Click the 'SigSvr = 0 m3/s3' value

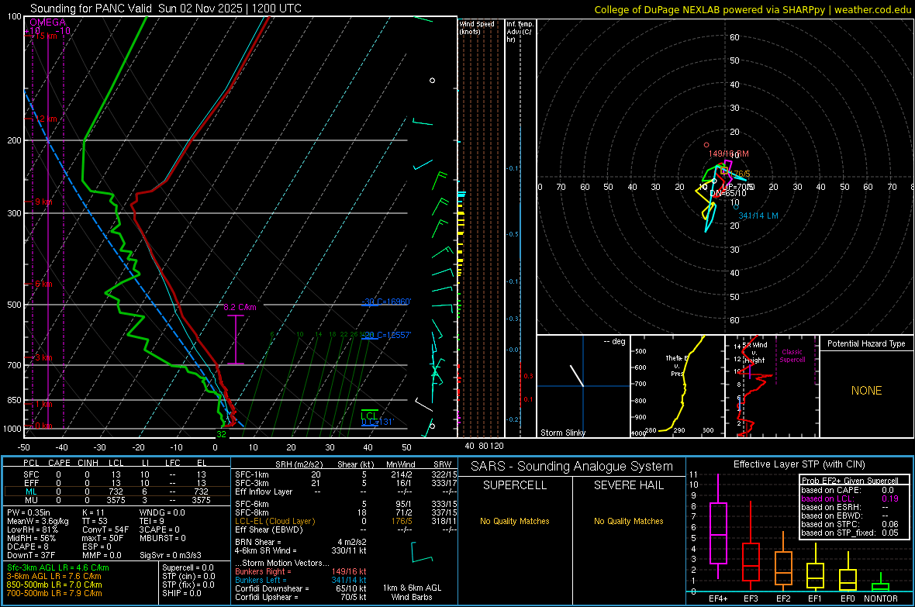pyautogui.click(x=171, y=555)
